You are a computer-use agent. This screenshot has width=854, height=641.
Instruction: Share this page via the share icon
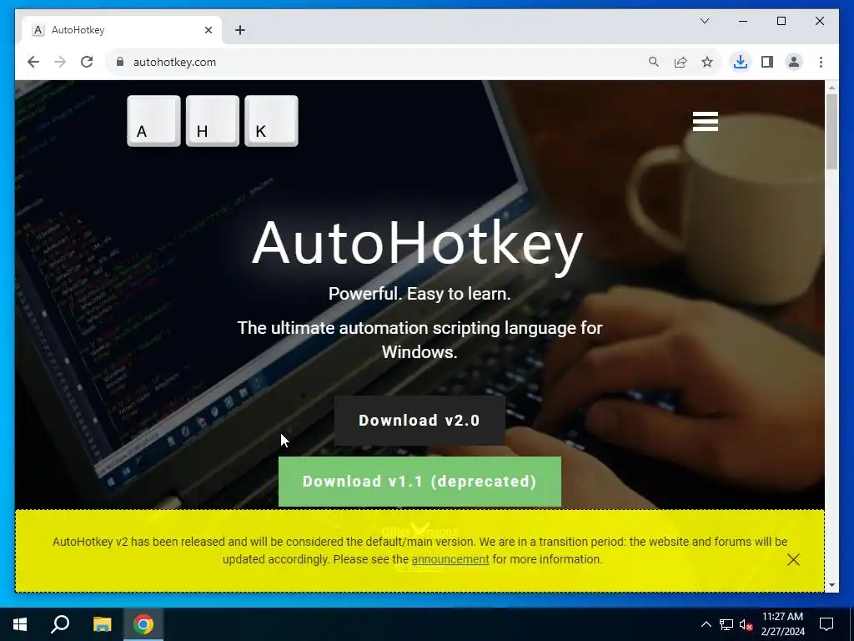(x=681, y=62)
